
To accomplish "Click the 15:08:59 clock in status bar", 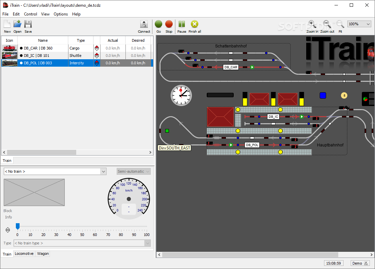I will (334, 263).
